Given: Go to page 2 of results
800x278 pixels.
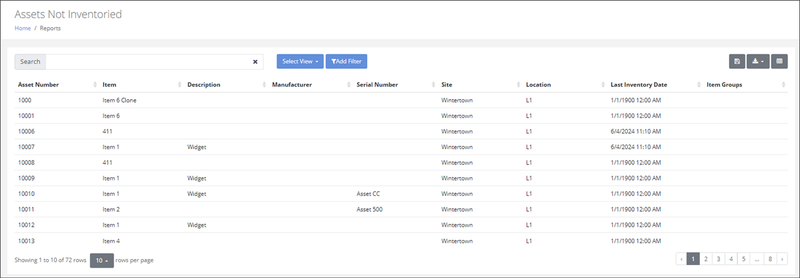Looking at the screenshot, I should (706, 259).
